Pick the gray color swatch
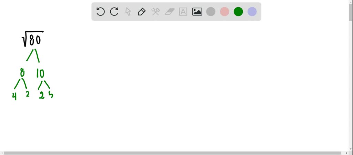Viewport: 353px width, 155px height. point(211,11)
